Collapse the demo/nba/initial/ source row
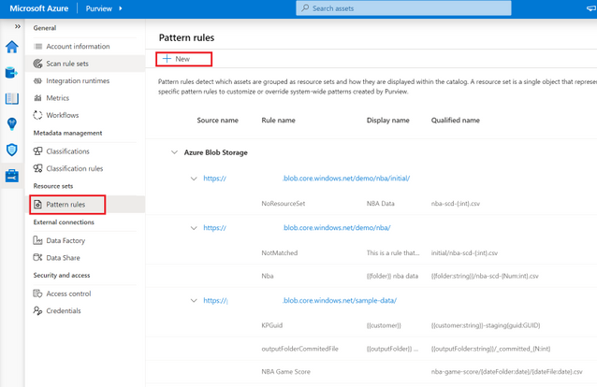 [x=194, y=179]
